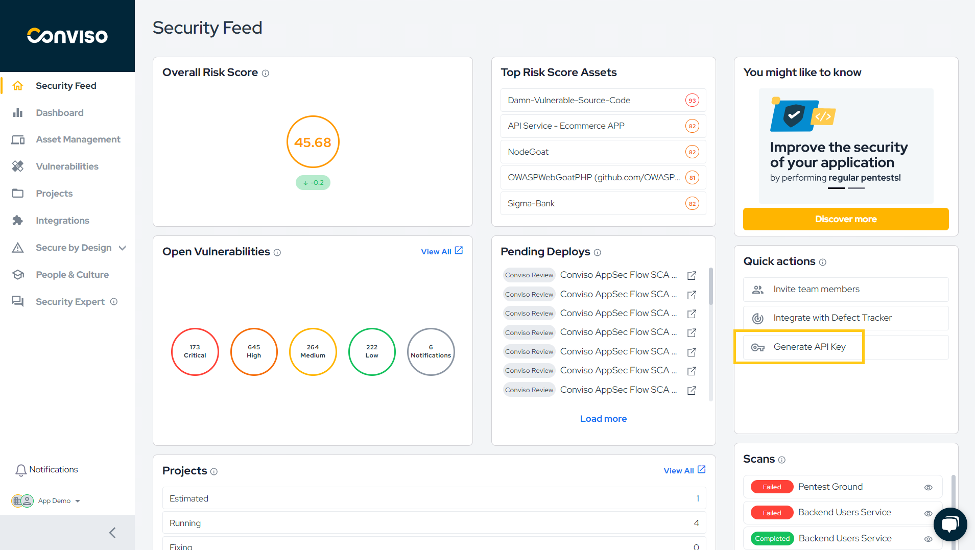
Task: Open the live chat bubble widget
Action: pyautogui.click(x=950, y=524)
